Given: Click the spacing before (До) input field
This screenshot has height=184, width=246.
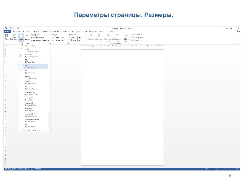Looking at the screenshot, I should click(81, 38).
